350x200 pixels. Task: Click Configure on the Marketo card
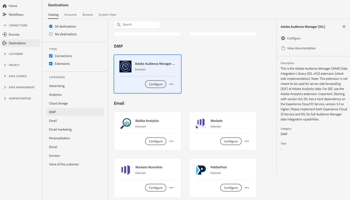231,141
